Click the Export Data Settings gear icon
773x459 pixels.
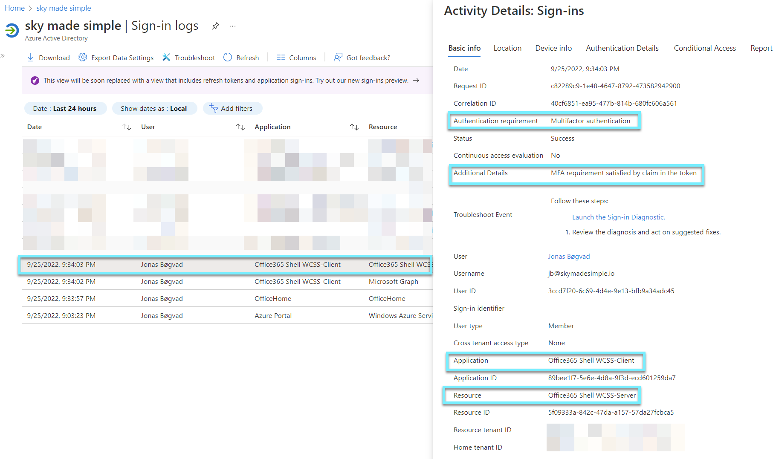[x=83, y=58]
